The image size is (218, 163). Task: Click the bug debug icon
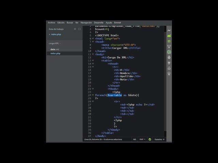169,57
